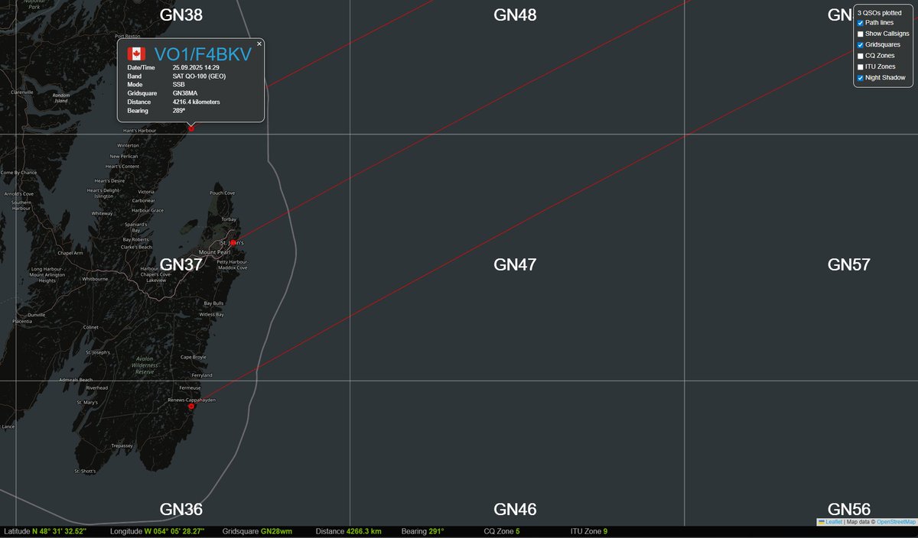The image size is (918, 538).
Task: Select the marker at Renews-Cappahayden
Action: click(x=190, y=406)
